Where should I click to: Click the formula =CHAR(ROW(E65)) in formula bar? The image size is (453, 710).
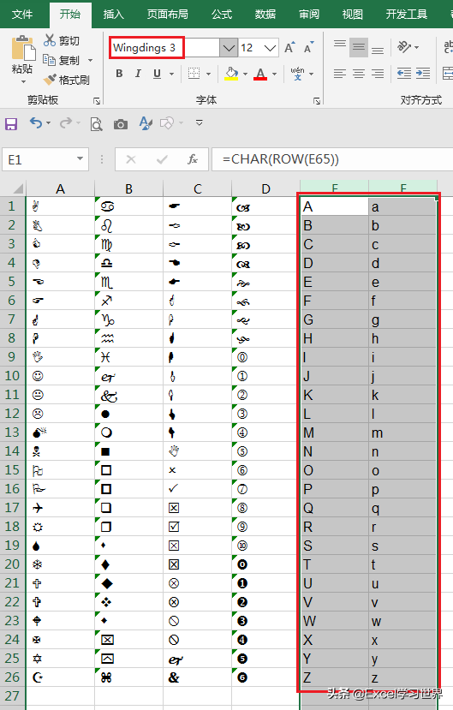tap(281, 159)
